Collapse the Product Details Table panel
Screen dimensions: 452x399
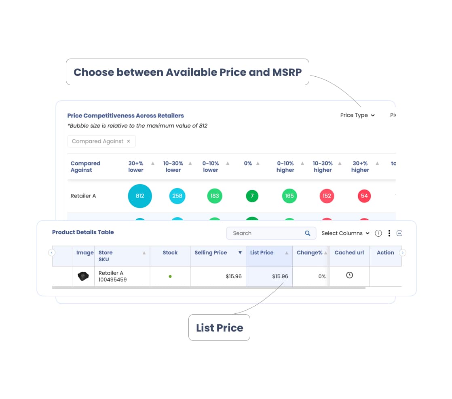click(x=399, y=233)
